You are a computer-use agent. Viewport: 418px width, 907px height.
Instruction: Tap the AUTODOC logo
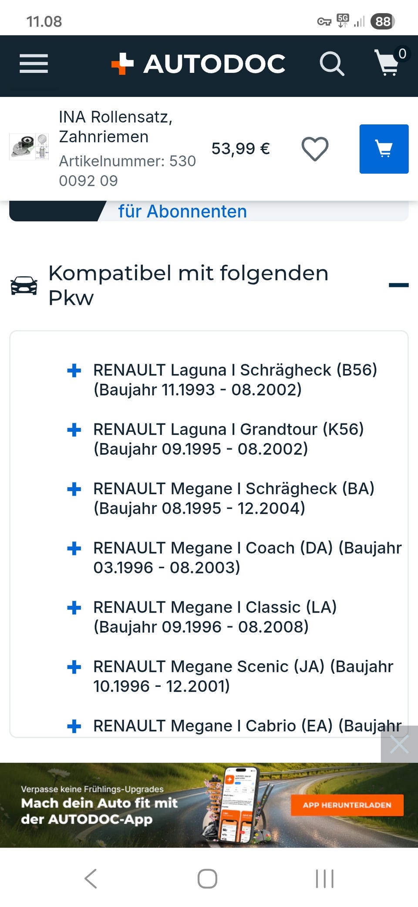point(199,64)
